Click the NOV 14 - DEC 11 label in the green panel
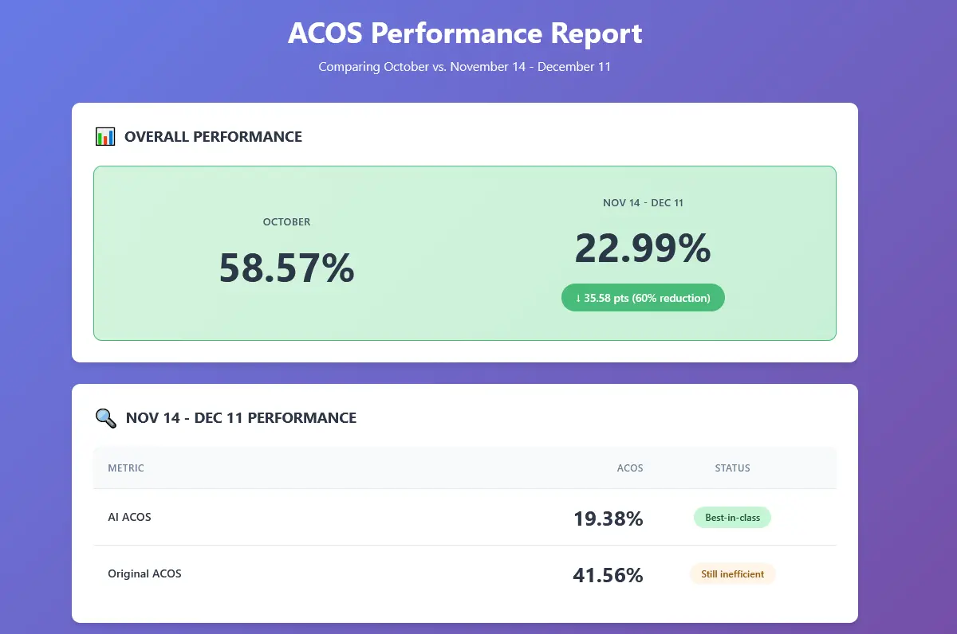The height and width of the screenshot is (634, 957). coord(643,203)
